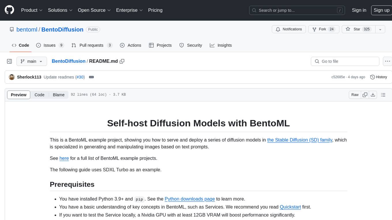
Task: Open the README outline list
Action: coord(383,95)
